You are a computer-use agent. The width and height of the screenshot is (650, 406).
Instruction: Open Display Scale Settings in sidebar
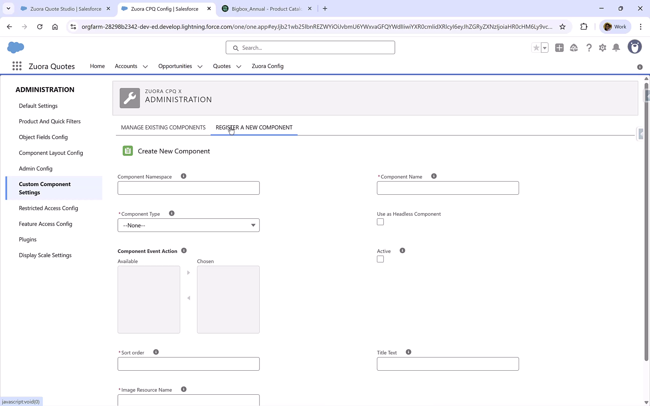(x=45, y=255)
